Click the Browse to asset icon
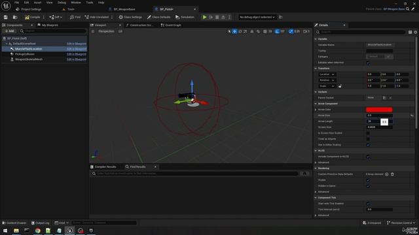Viewport: 419px width, 235px height. tap(15, 17)
